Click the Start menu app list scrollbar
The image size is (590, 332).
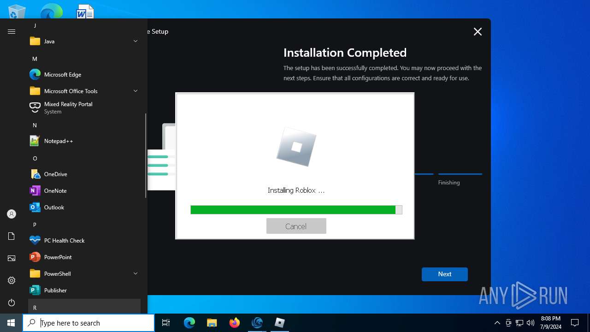click(146, 155)
